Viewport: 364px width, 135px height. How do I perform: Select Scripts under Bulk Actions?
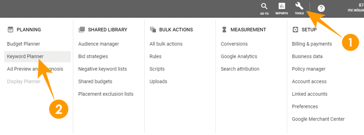[157, 69]
